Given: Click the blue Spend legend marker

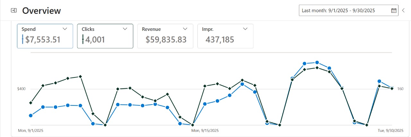Looking at the screenshot, I should click(x=22, y=39).
